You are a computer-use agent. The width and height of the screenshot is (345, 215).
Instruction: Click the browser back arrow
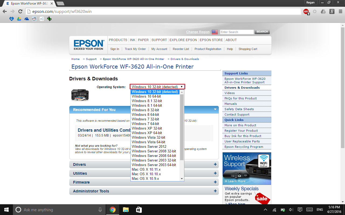5,12
